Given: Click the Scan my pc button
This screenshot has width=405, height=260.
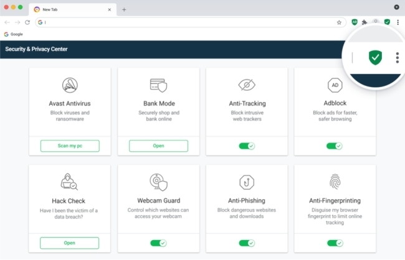Looking at the screenshot, I should click(70, 146).
